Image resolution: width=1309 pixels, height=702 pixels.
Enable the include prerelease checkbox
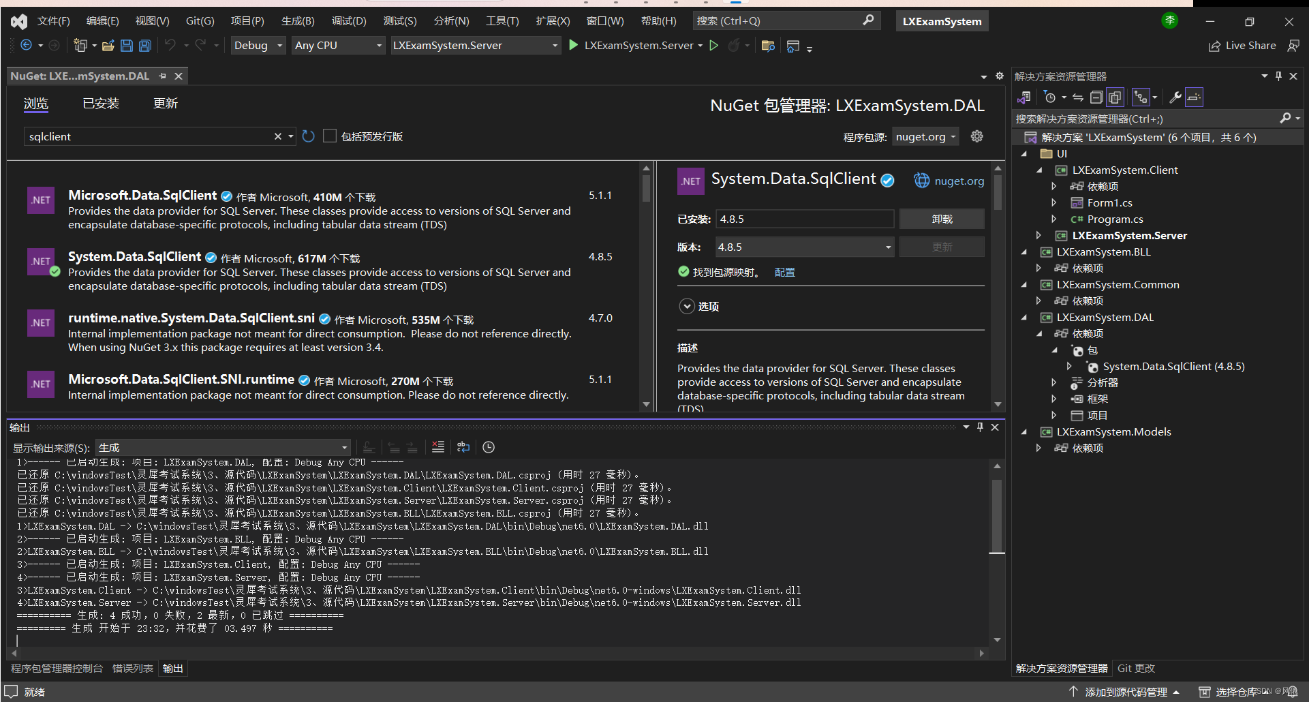(x=330, y=136)
